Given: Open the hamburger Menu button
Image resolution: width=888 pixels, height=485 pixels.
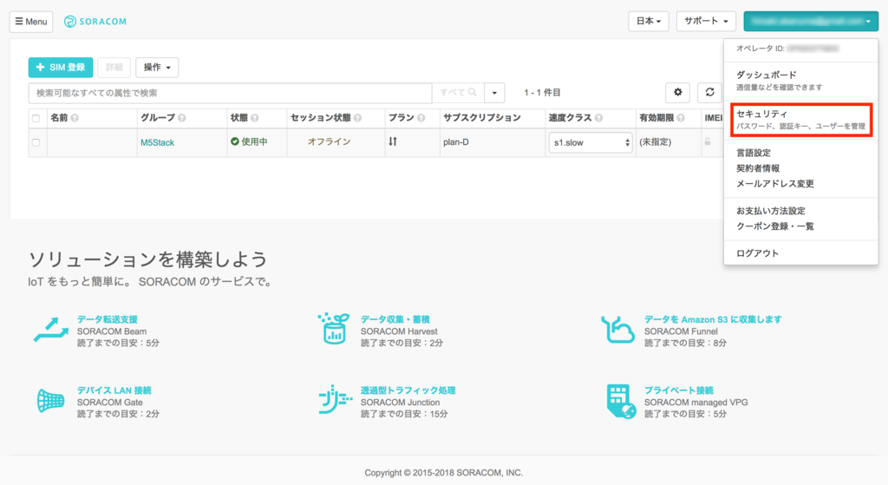Looking at the screenshot, I should [31, 22].
